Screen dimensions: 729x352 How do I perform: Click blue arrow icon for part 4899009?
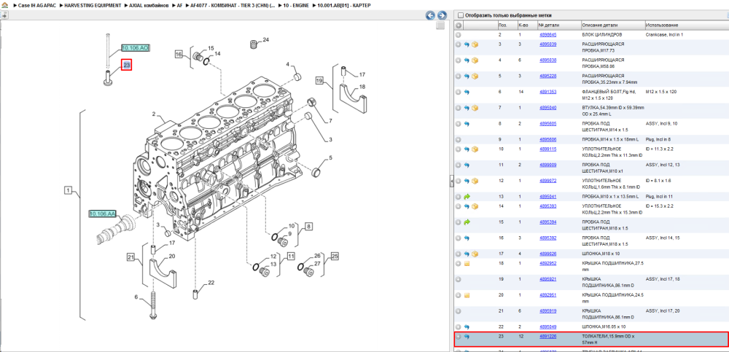point(467,165)
